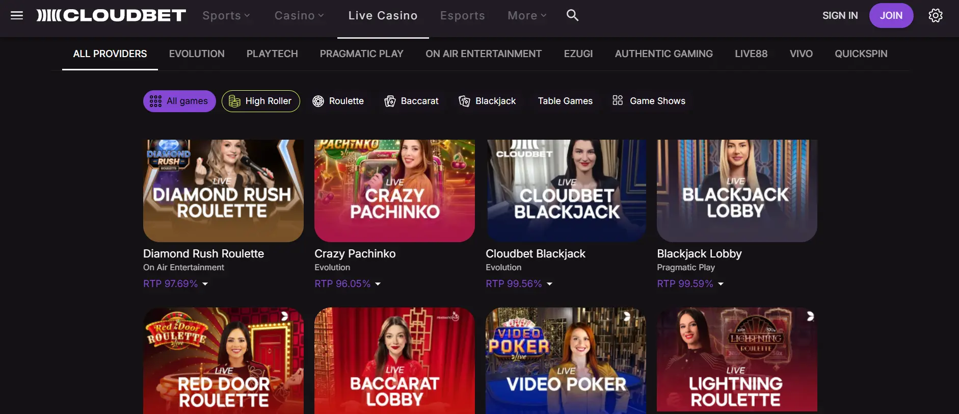Open the hamburger navigation menu
Viewport: 959px width, 414px height.
pyautogui.click(x=17, y=15)
